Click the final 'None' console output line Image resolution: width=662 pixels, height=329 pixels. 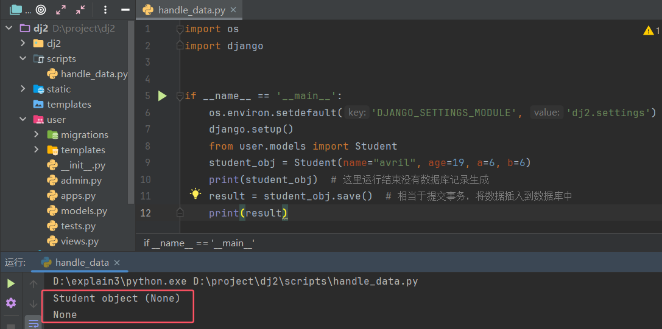click(x=65, y=314)
